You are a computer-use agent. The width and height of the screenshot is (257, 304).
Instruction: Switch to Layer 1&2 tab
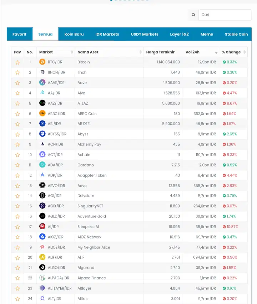click(179, 34)
